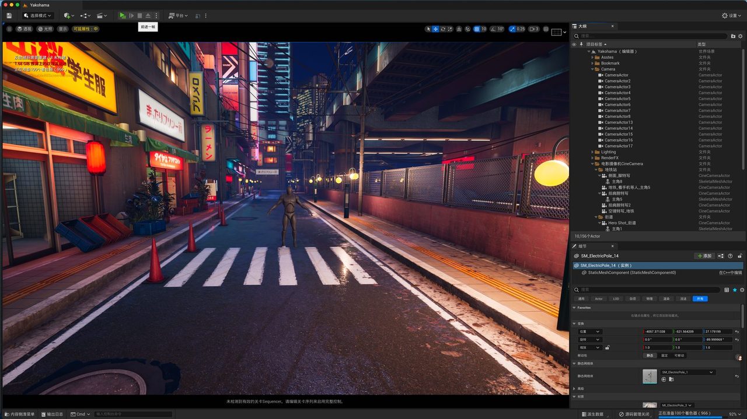
Task: Choose the rotate objects tool
Action: 443,29
